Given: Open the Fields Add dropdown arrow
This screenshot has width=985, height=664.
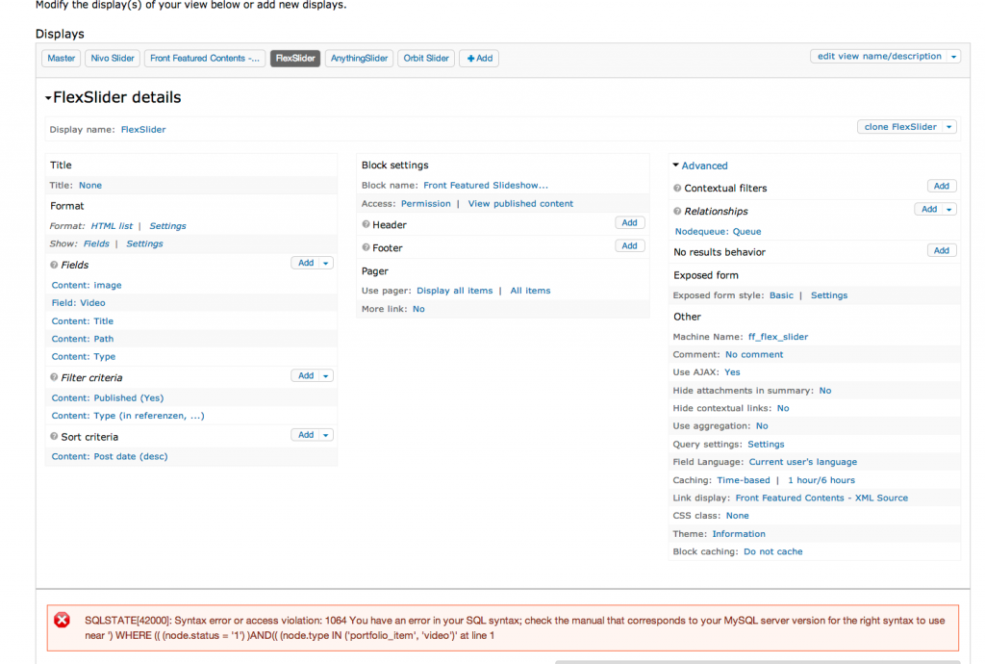Looking at the screenshot, I should point(326,263).
